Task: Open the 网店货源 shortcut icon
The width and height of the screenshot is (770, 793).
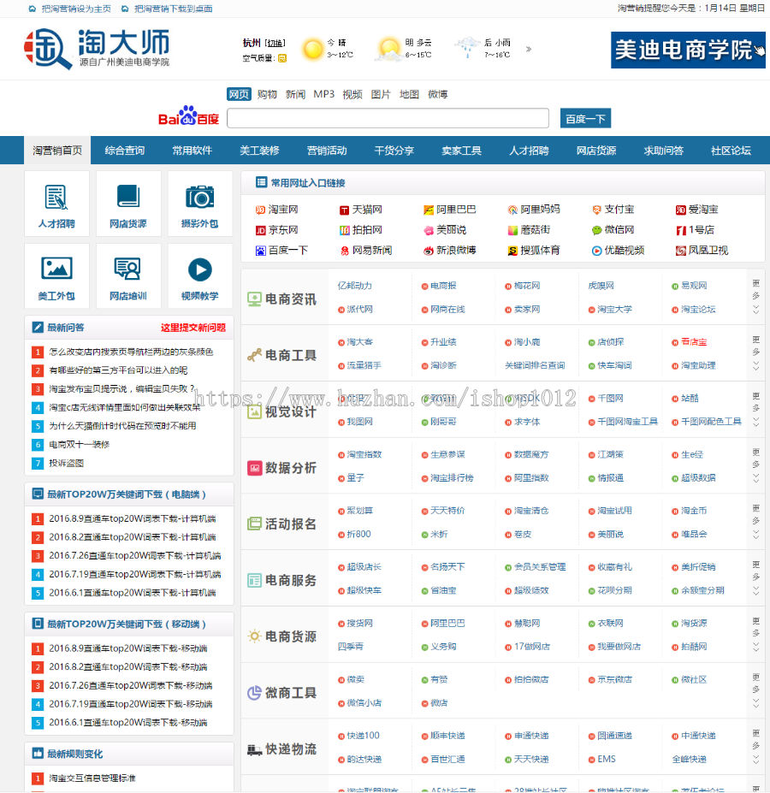Action: point(128,203)
